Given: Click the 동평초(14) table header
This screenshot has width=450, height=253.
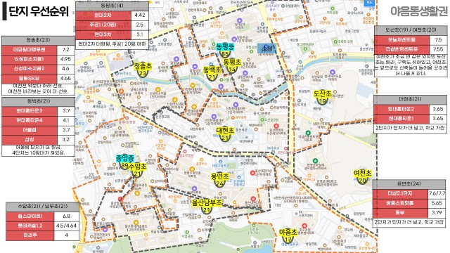Looking at the screenshot, I should coord(112,6).
